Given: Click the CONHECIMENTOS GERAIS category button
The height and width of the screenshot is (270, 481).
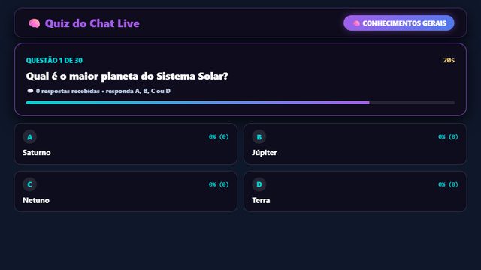Looking at the screenshot, I should (x=399, y=23).
